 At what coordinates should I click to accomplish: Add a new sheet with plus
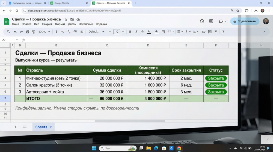click(x=15, y=127)
